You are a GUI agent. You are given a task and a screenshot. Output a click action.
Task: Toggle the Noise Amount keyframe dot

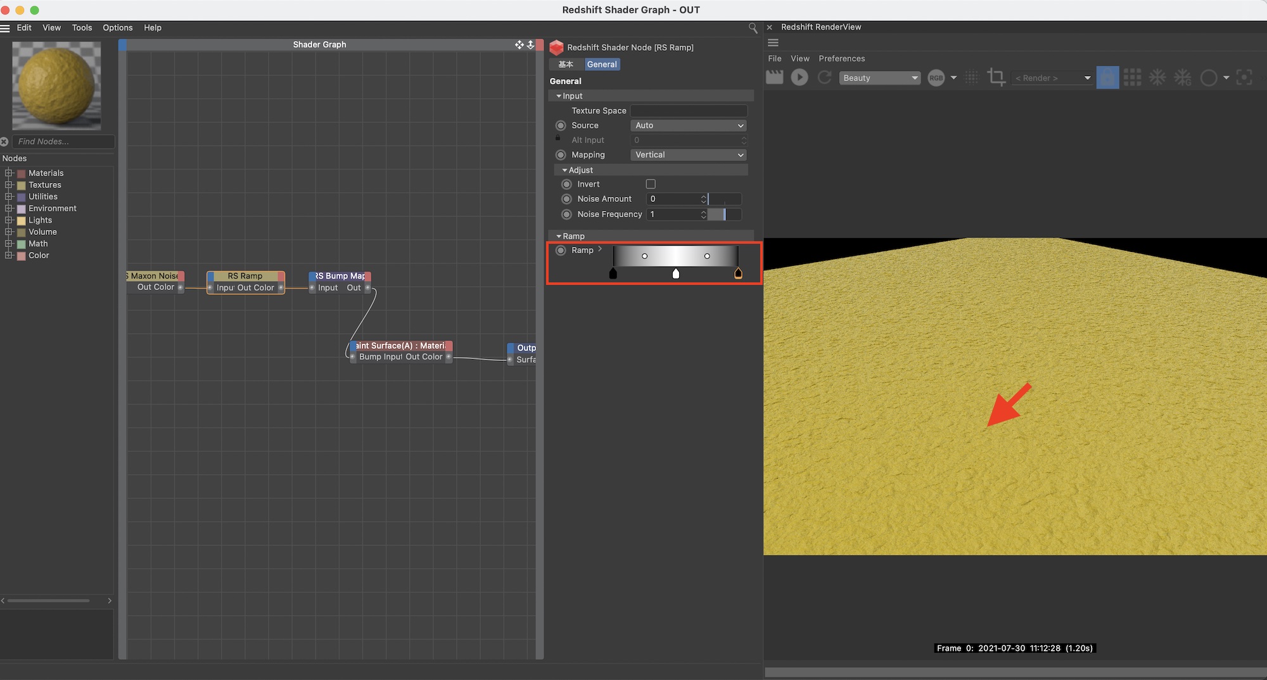[567, 199]
